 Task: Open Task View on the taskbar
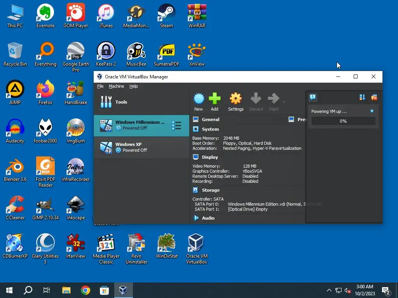(47, 290)
